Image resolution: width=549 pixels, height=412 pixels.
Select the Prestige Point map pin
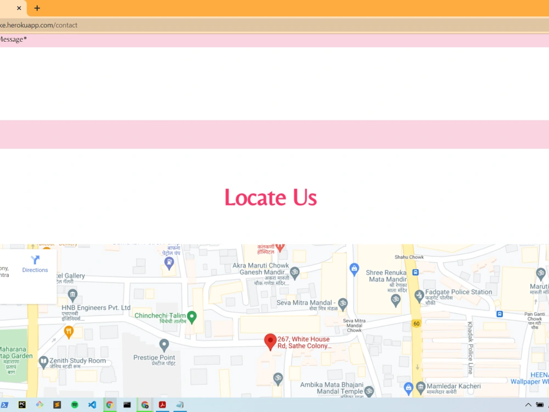pos(164,346)
